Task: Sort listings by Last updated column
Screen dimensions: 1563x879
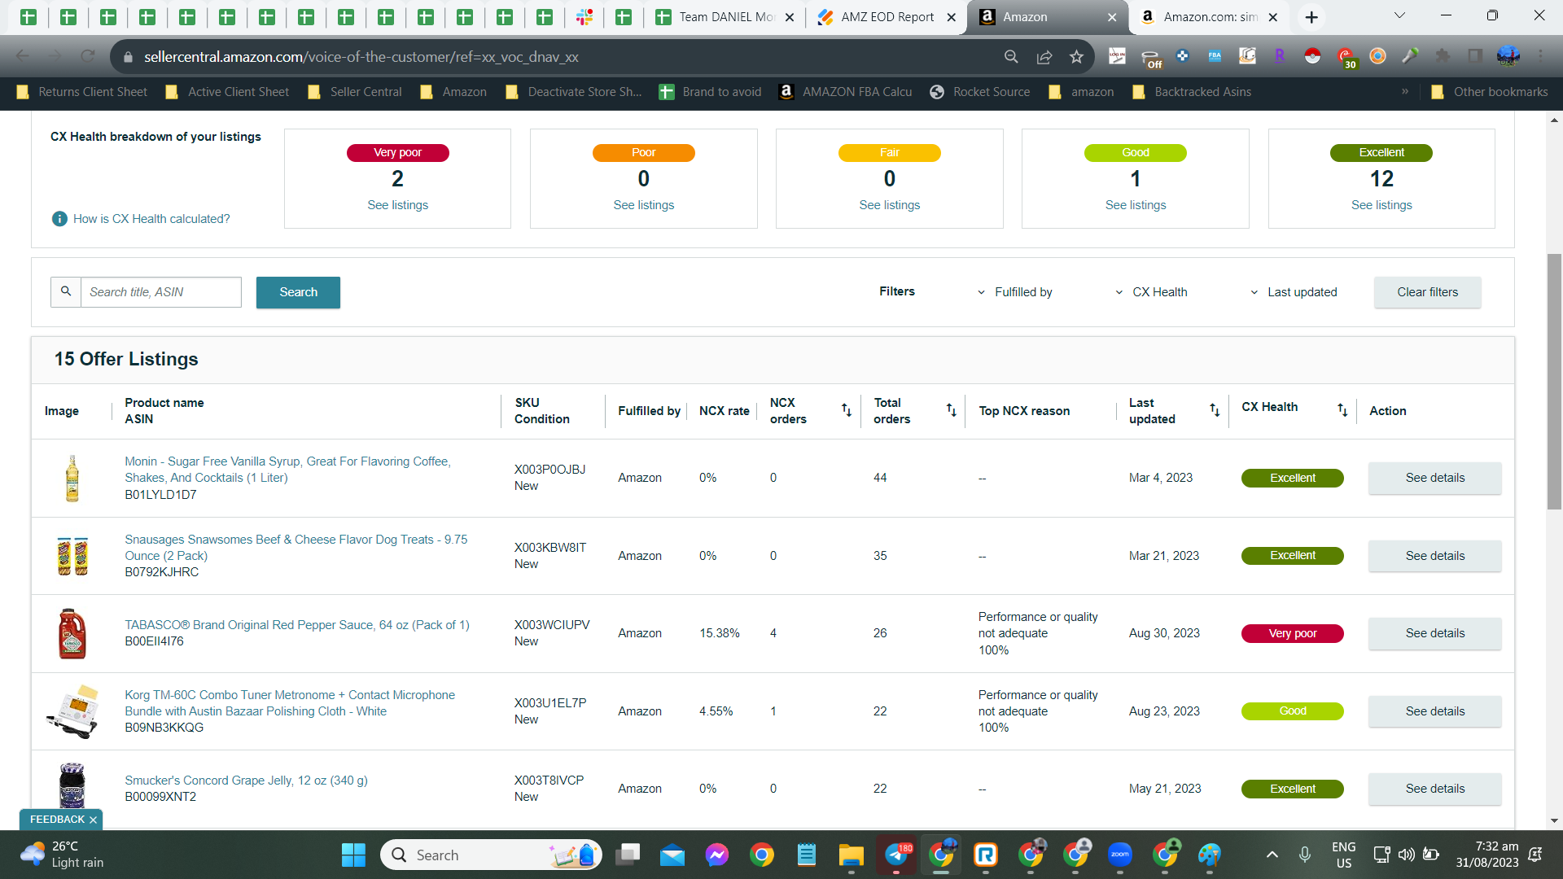Action: pos(1215,410)
